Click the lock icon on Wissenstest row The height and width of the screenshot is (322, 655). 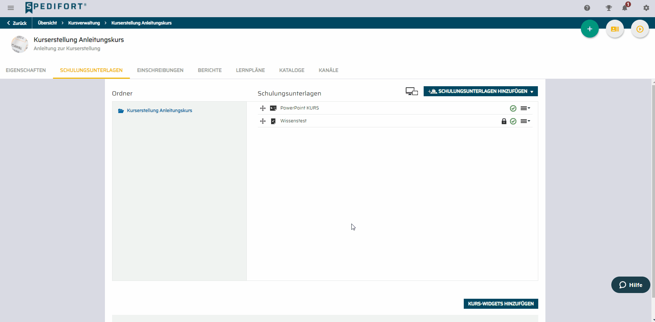click(x=504, y=121)
